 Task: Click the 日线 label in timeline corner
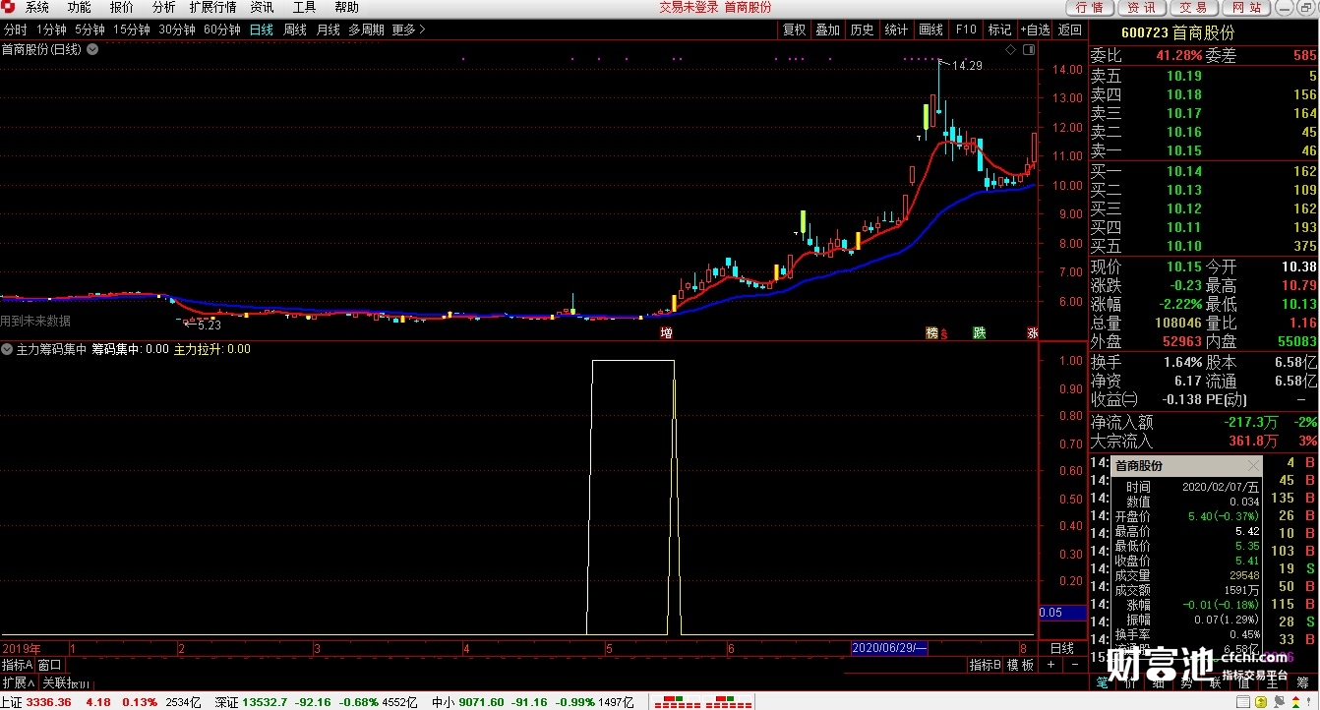pyautogui.click(x=1062, y=649)
